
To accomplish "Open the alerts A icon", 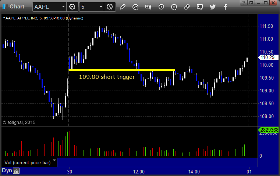I will click(x=174, y=7).
